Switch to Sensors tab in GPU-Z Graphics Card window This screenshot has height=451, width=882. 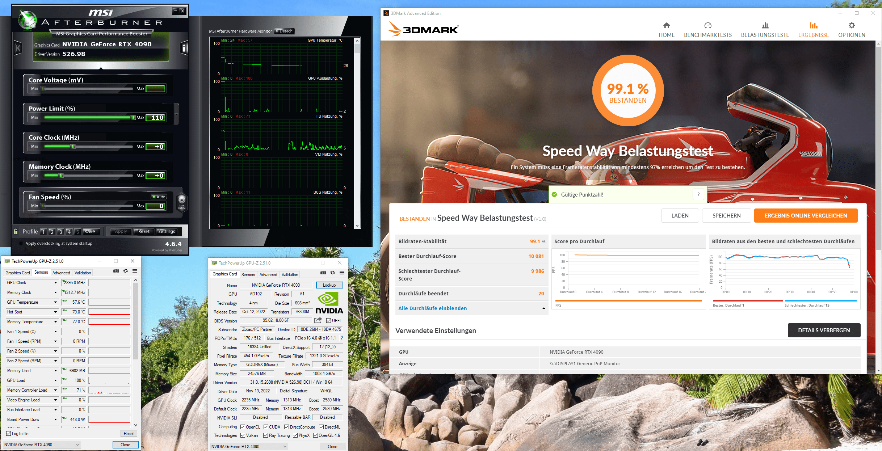[x=248, y=275]
